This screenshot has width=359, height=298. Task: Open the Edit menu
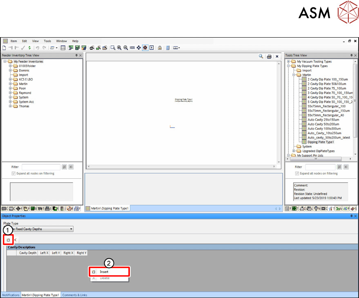(25, 41)
